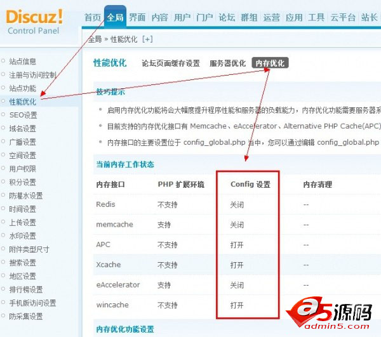Click the 内存清理 column header

[x=317, y=185]
